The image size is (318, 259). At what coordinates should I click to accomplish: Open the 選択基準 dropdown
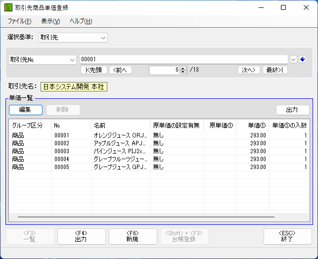[73, 37]
